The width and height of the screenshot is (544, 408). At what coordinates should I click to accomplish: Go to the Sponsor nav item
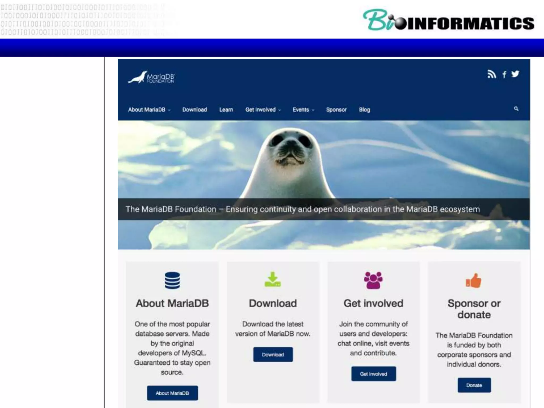click(336, 110)
